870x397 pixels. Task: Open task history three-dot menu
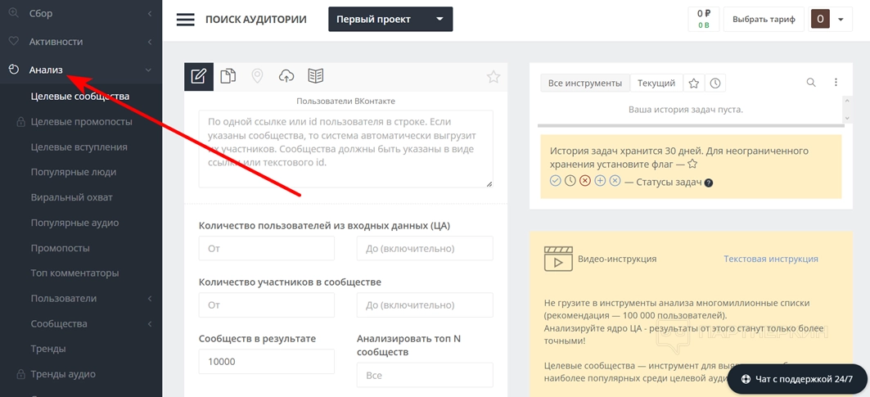pos(836,83)
